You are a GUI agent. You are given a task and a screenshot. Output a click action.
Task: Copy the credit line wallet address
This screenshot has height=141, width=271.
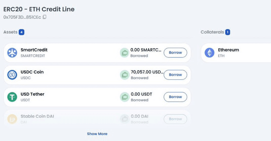(45, 17)
